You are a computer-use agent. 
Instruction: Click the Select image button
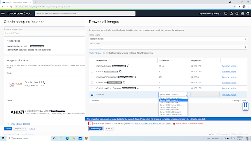click(96, 128)
